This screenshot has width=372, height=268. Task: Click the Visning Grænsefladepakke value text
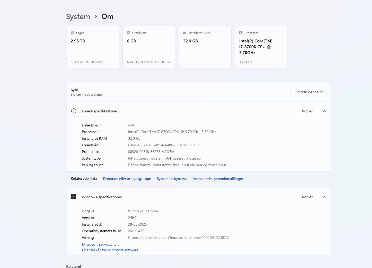pyautogui.click(x=178, y=238)
